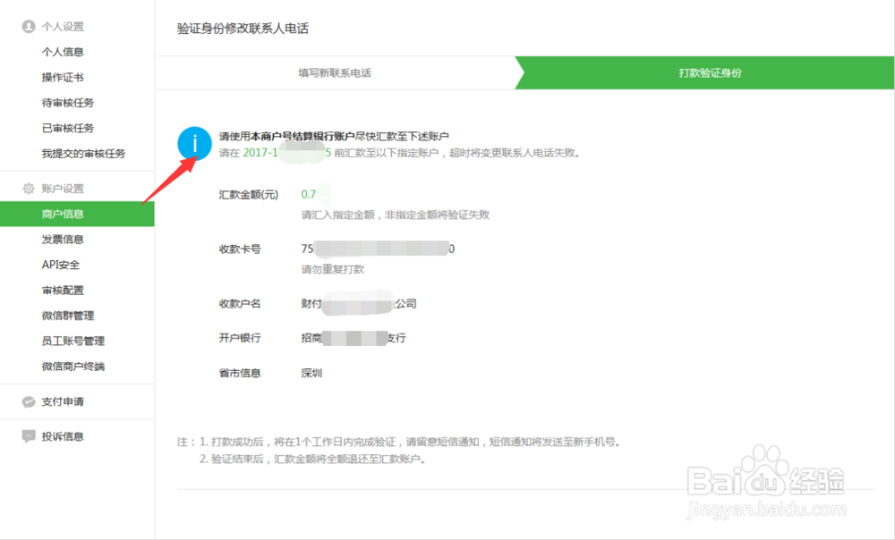895x540 pixels.
Task: Open 微信商户终端 in the sidebar
Action: coord(74,366)
